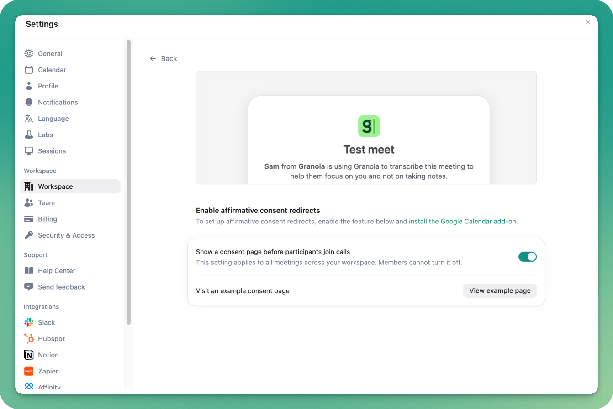The width and height of the screenshot is (613, 409).
Task: Open the Hubspot integration icon
Action: [29, 339]
